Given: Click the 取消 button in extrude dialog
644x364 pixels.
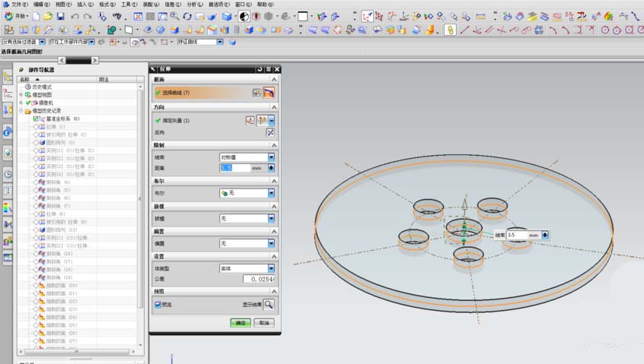Looking at the screenshot, I should [263, 323].
